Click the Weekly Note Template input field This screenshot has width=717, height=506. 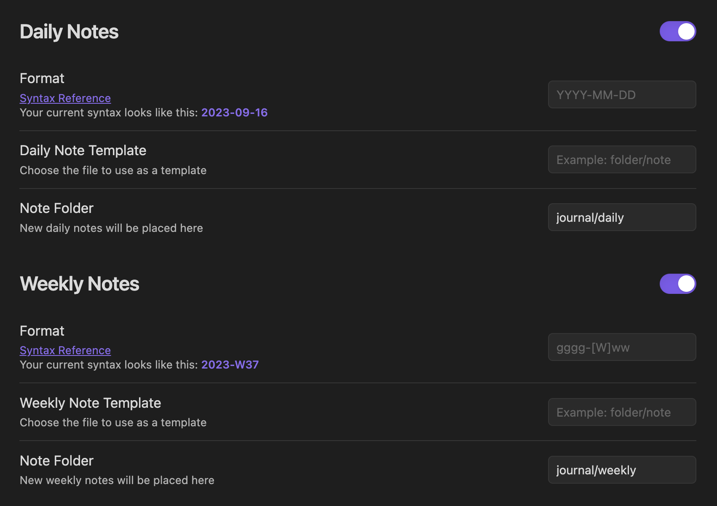(x=622, y=412)
